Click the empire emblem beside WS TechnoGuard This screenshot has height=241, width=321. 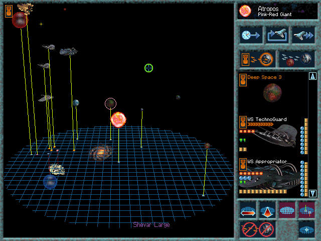point(243,123)
